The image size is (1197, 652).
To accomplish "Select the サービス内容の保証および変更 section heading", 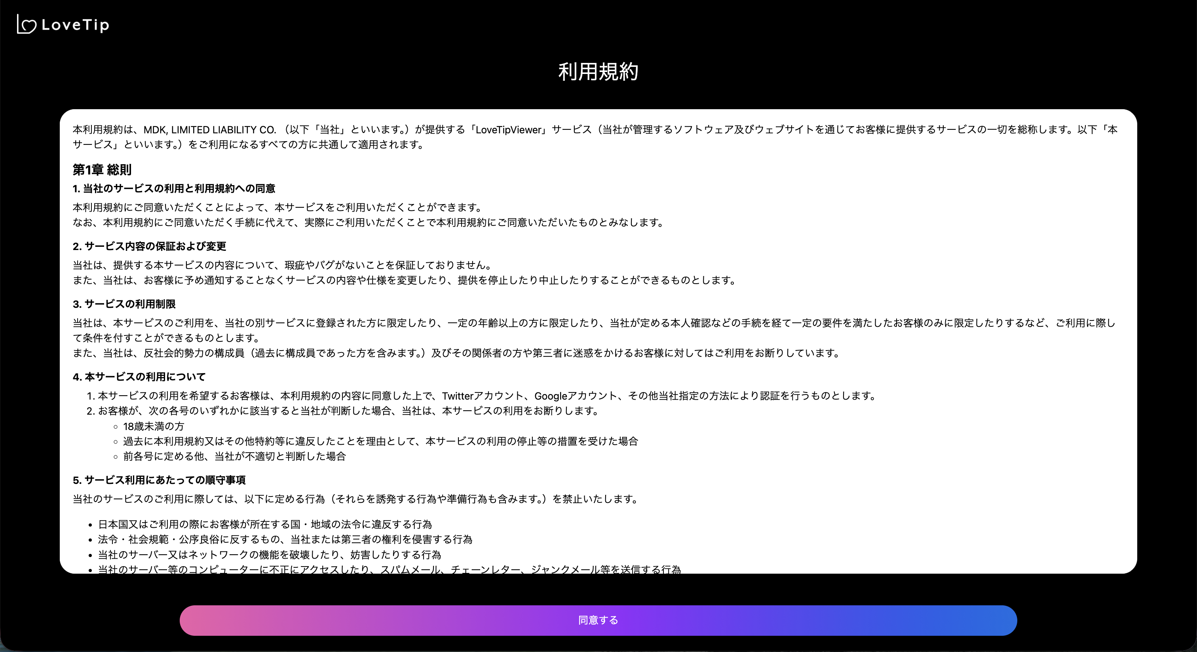I will [150, 246].
